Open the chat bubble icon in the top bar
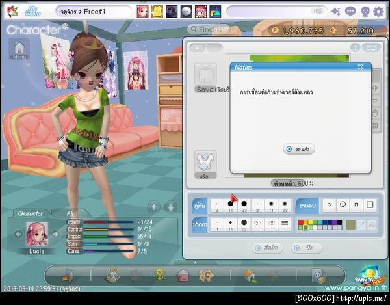Image resolution: width=390 pixels, height=305 pixels. pyautogui.click(x=350, y=12)
